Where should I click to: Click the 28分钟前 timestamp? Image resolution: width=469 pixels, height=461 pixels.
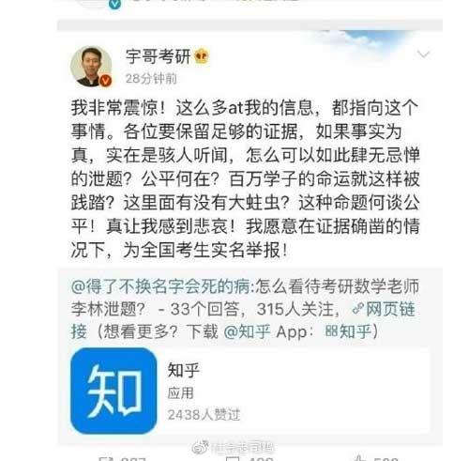pos(151,79)
